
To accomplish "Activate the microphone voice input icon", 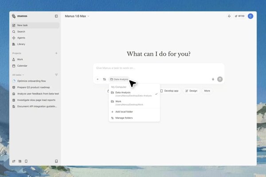I will (x=213, y=79).
